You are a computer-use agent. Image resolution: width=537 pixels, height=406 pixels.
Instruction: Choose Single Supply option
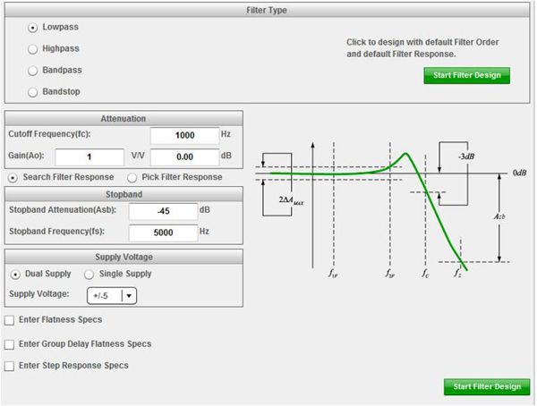pyautogui.click(x=89, y=275)
